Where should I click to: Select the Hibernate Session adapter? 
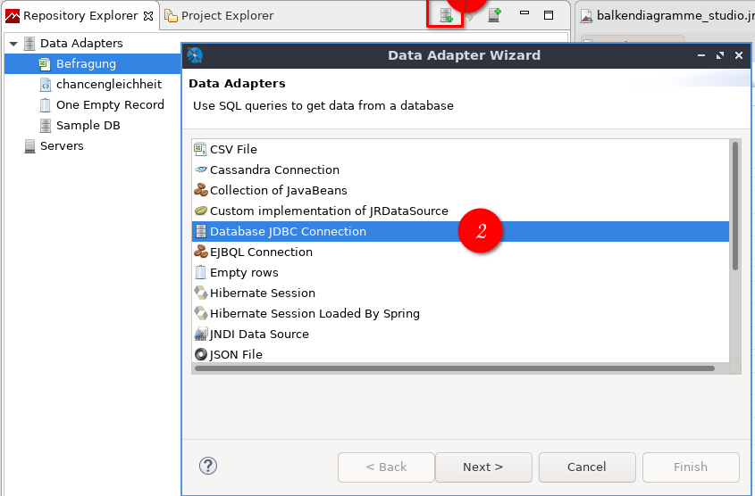(263, 293)
